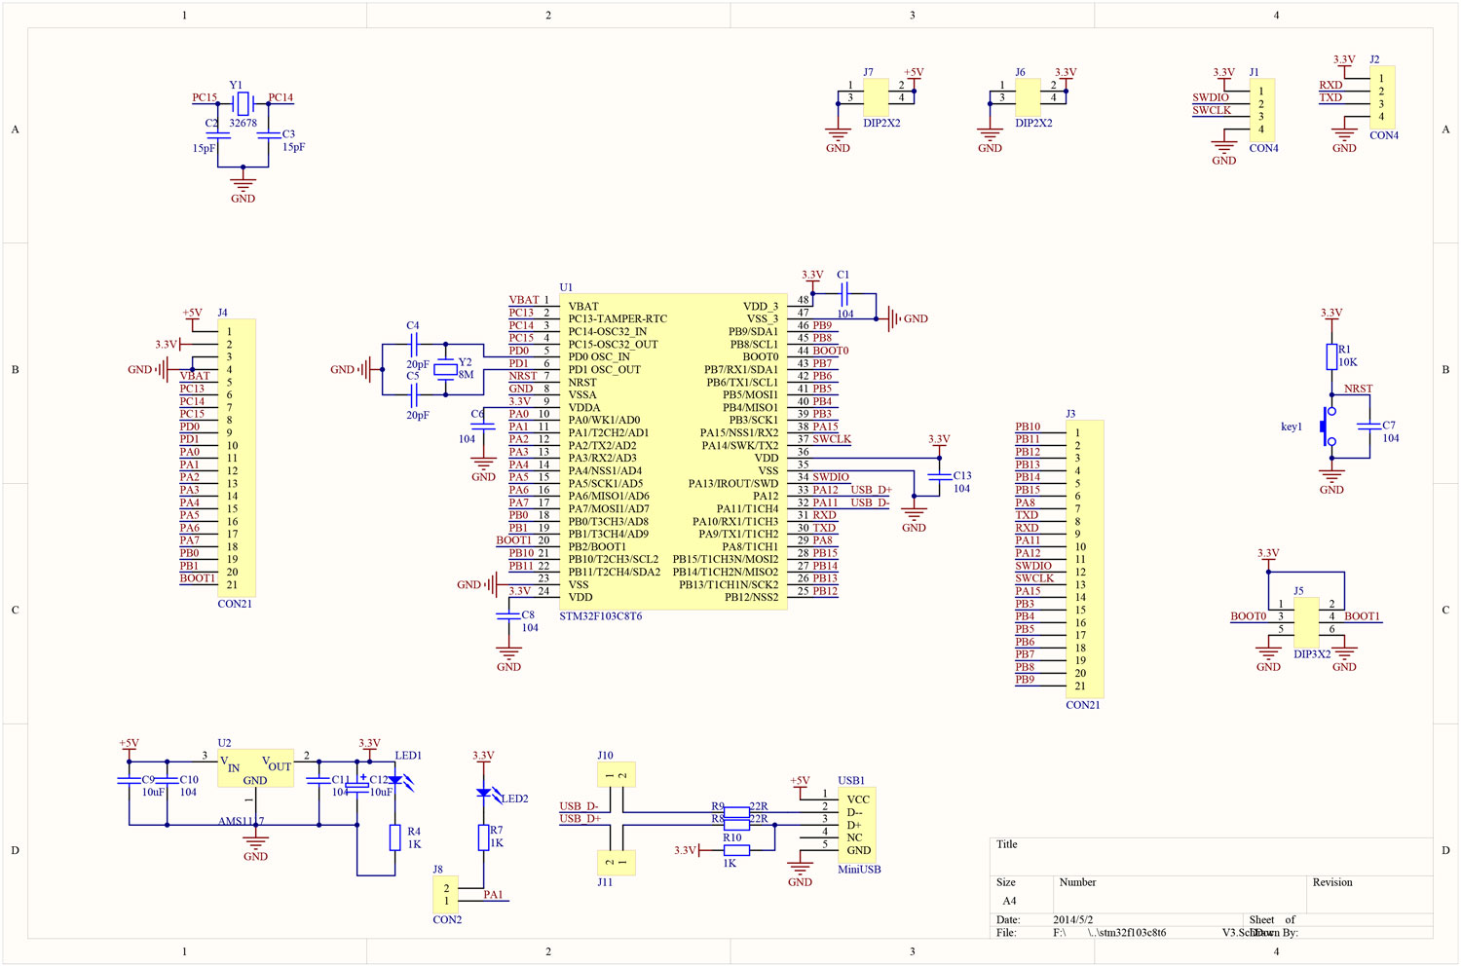Select the J1 CON4 SWD connector
The width and height of the screenshot is (1461, 966).
1262,110
